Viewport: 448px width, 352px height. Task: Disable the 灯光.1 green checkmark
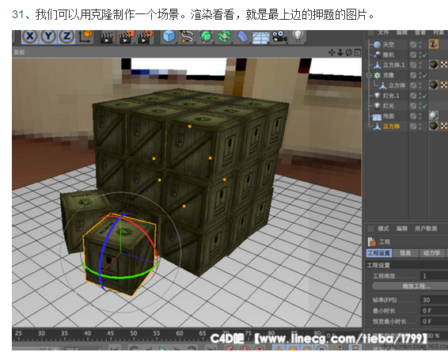point(424,96)
